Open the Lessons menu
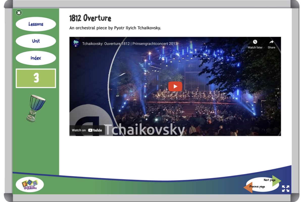Viewport: 303px width, 202px height. pos(36,24)
